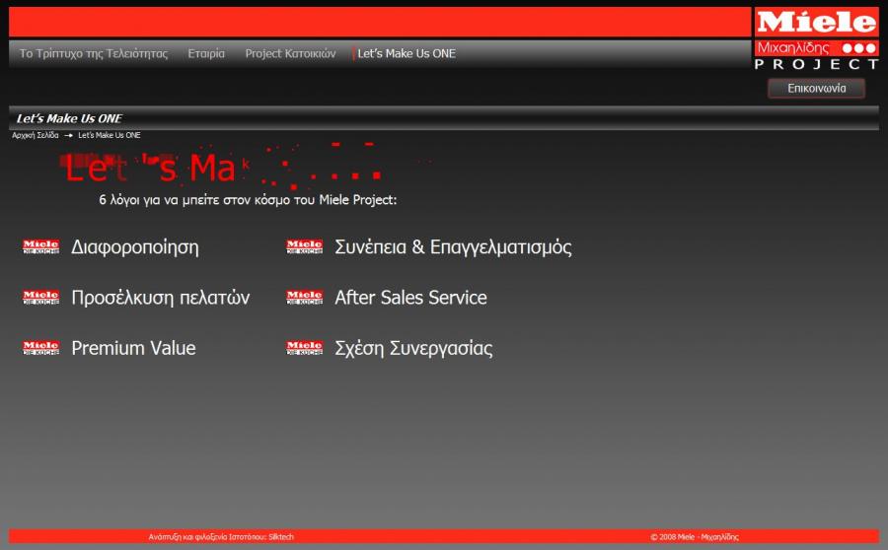This screenshot has height=550, width=888.
Task: Open the Εταιρία menu item
Action: pyautogui.click(x=206, y=53)
